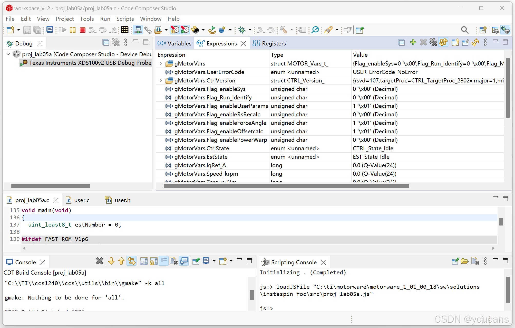
Task: Open the File menu
Action: (10, 19)
